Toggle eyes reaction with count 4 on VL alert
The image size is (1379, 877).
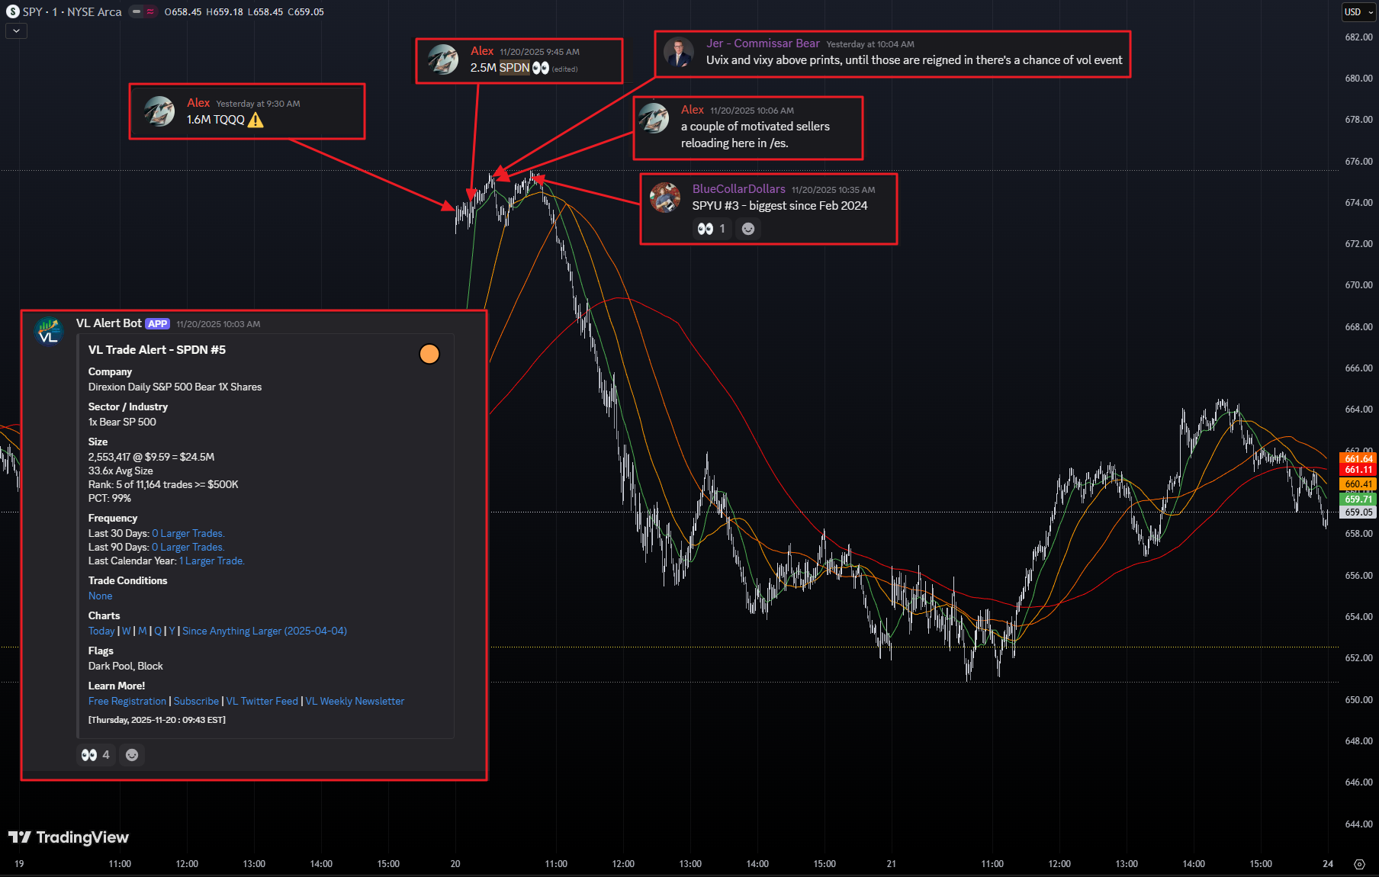point(96,755)
